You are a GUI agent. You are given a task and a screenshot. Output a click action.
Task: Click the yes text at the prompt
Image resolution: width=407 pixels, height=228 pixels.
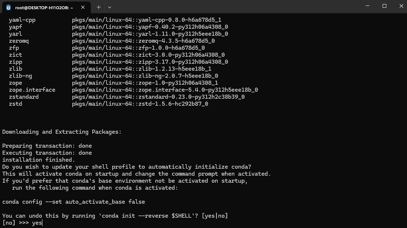point(37,223)
